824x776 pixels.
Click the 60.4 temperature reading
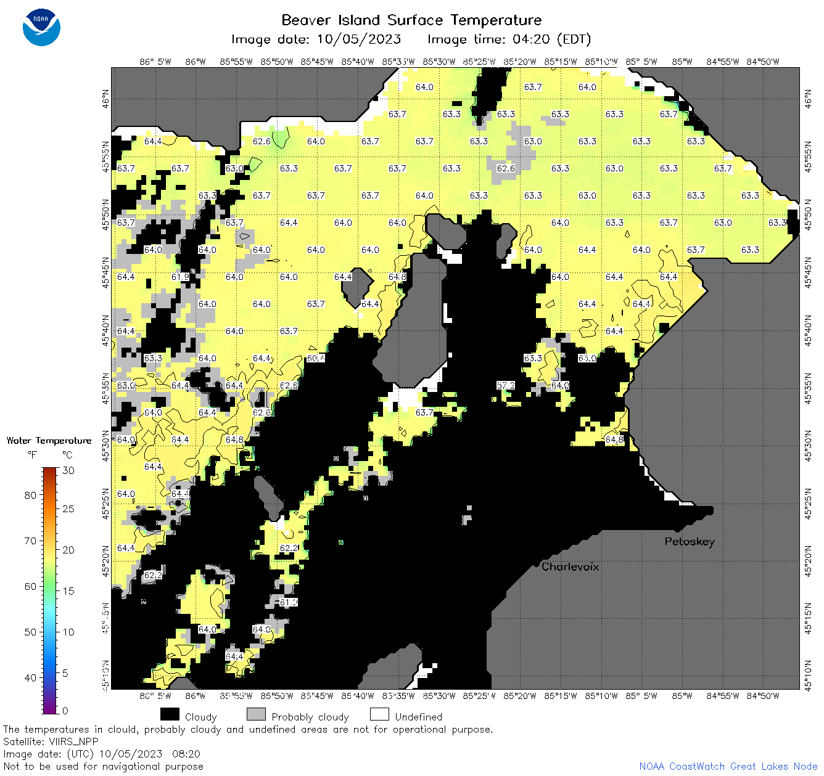click(316, 358)
